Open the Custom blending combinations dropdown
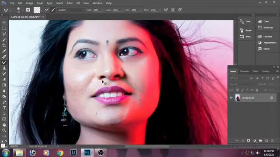280x157 pixels. tap(71, 10)
